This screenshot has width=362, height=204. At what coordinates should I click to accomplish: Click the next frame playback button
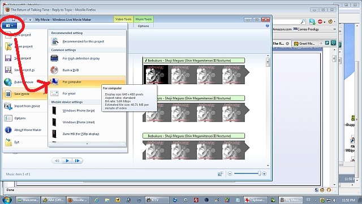[x=77, y=161]
